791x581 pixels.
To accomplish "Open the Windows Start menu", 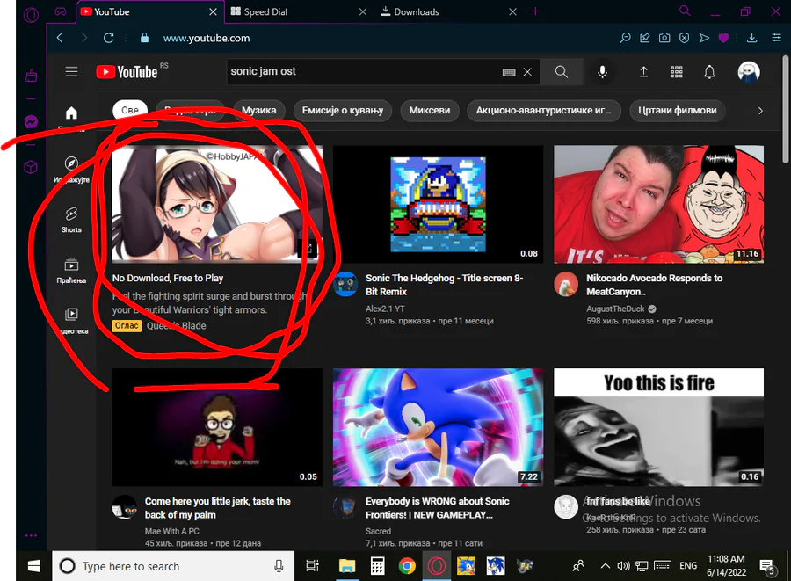I will (33, 566).
